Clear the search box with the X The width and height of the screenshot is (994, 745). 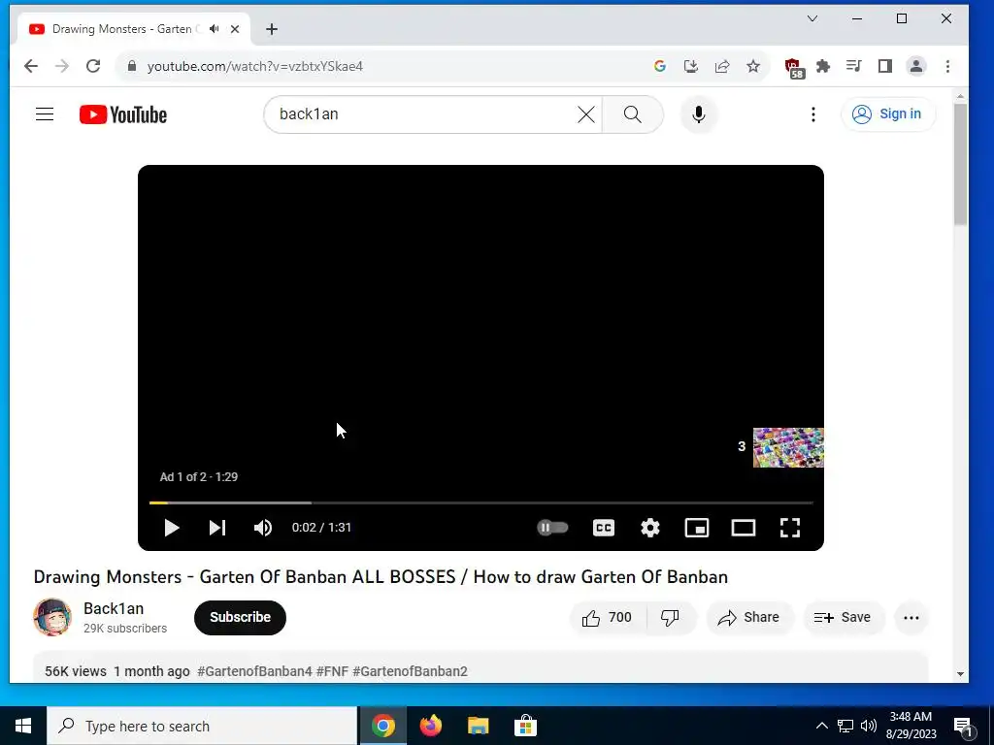[x=586, y=114]
